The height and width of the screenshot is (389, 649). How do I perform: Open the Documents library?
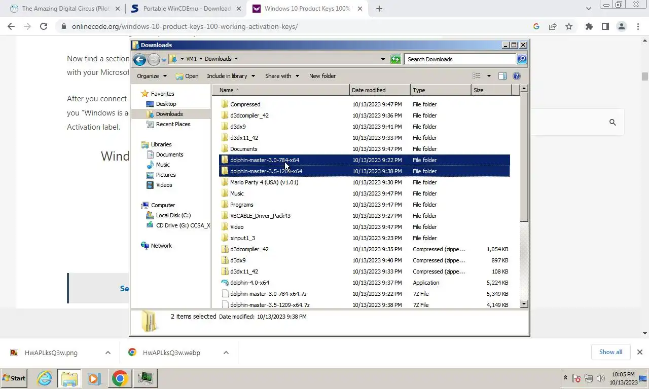tap(169, 154)
